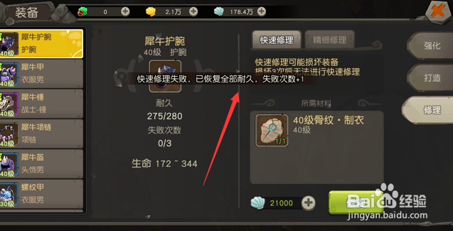Select 犀牛锤 hammer in equipment list
Screen dimensions: 453x231
[x=41, y=104]
